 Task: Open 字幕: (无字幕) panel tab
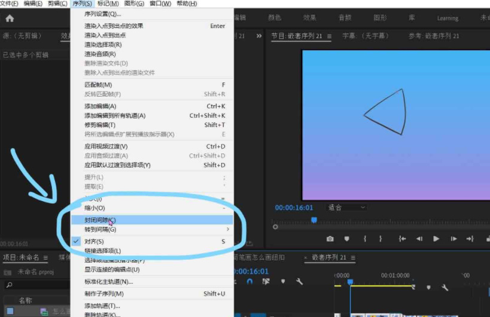pos(366,36)
